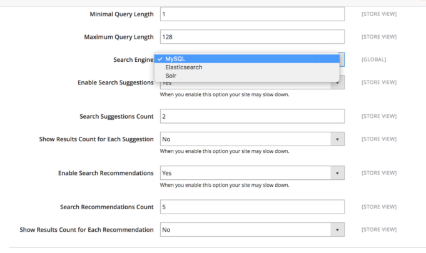Click 'Show Results Count for Each Suggestion' label
This screenshot has height=253, width=426.
96,139
